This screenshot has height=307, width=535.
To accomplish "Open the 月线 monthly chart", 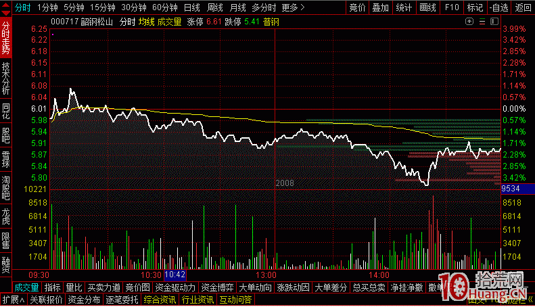I will pyautogui.click(x=238, y=7).
